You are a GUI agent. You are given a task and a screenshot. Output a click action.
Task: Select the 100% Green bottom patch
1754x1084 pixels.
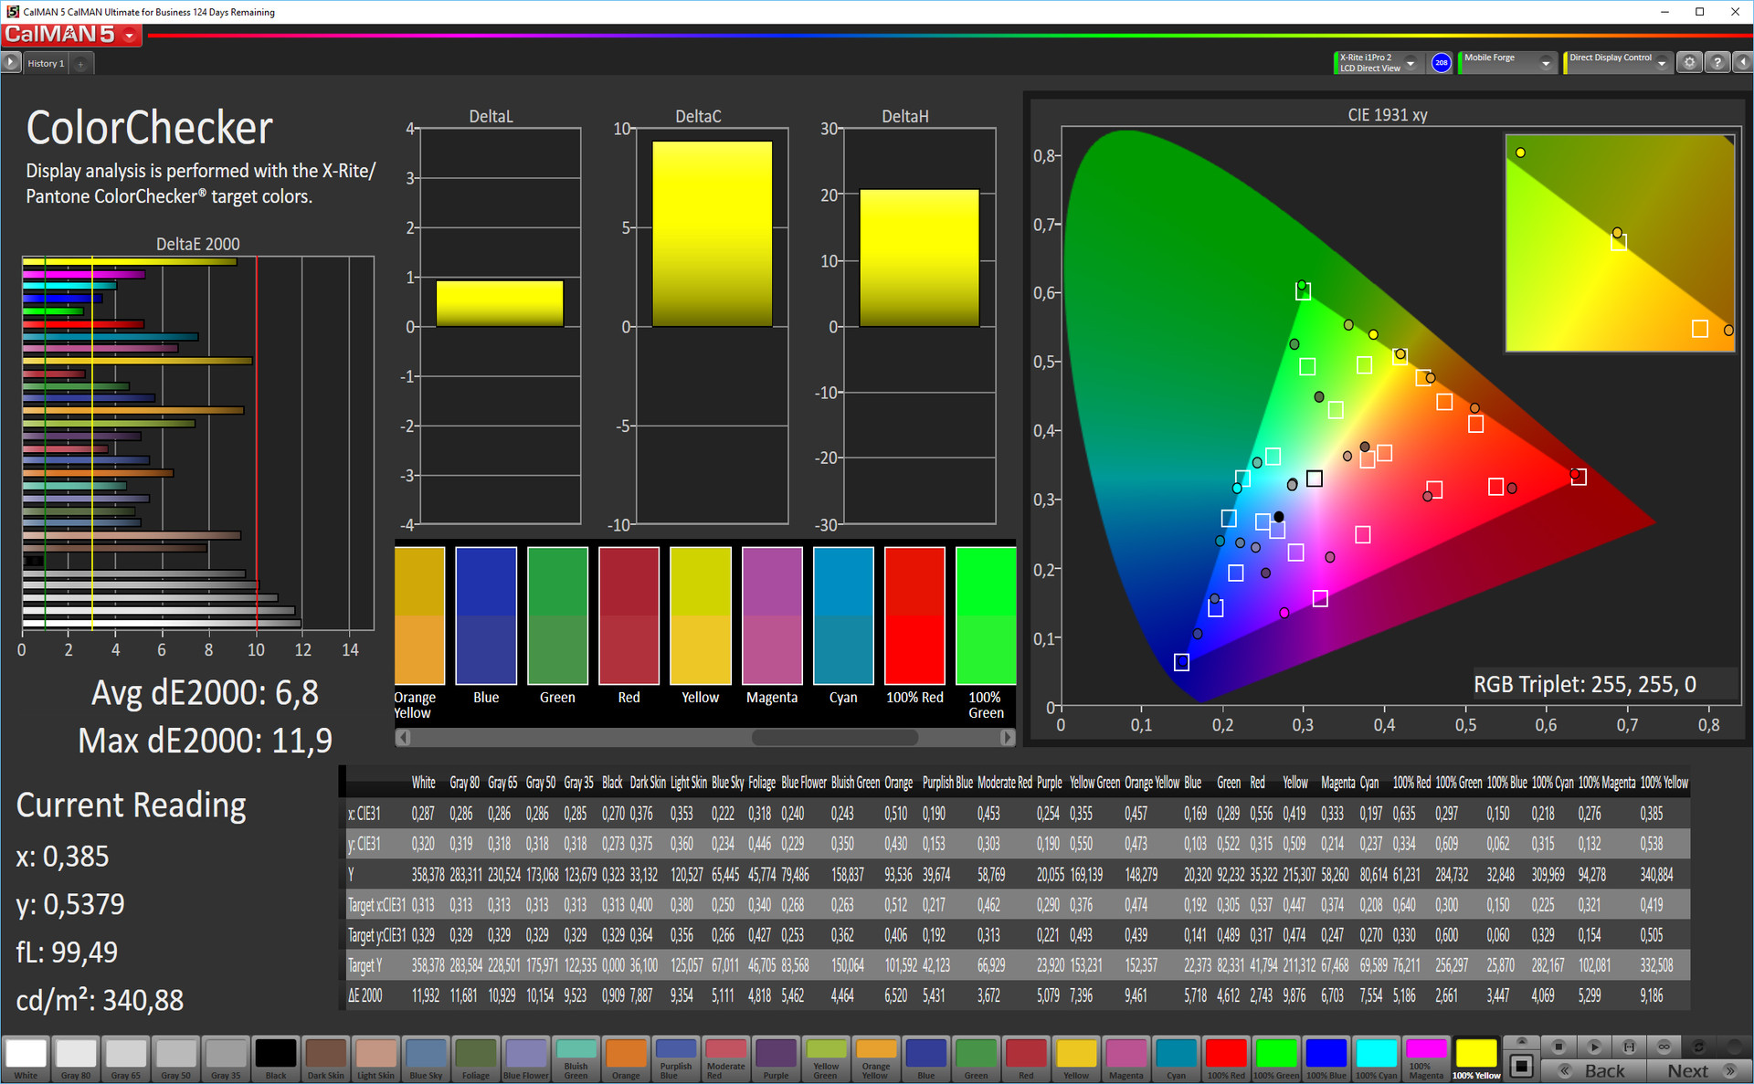click(1276, 1059)
